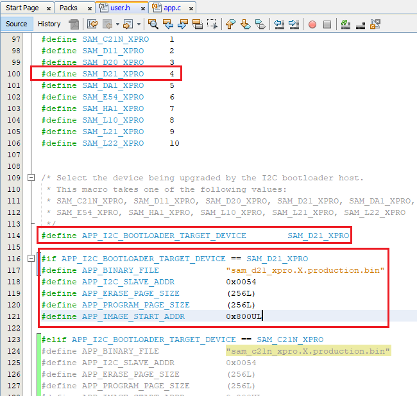Click the Uncomment lines icon
417x396 pixels.
(361, 24)
